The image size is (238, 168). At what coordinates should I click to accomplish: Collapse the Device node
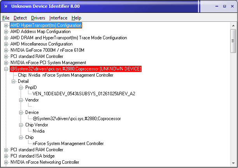coord(21,112)
